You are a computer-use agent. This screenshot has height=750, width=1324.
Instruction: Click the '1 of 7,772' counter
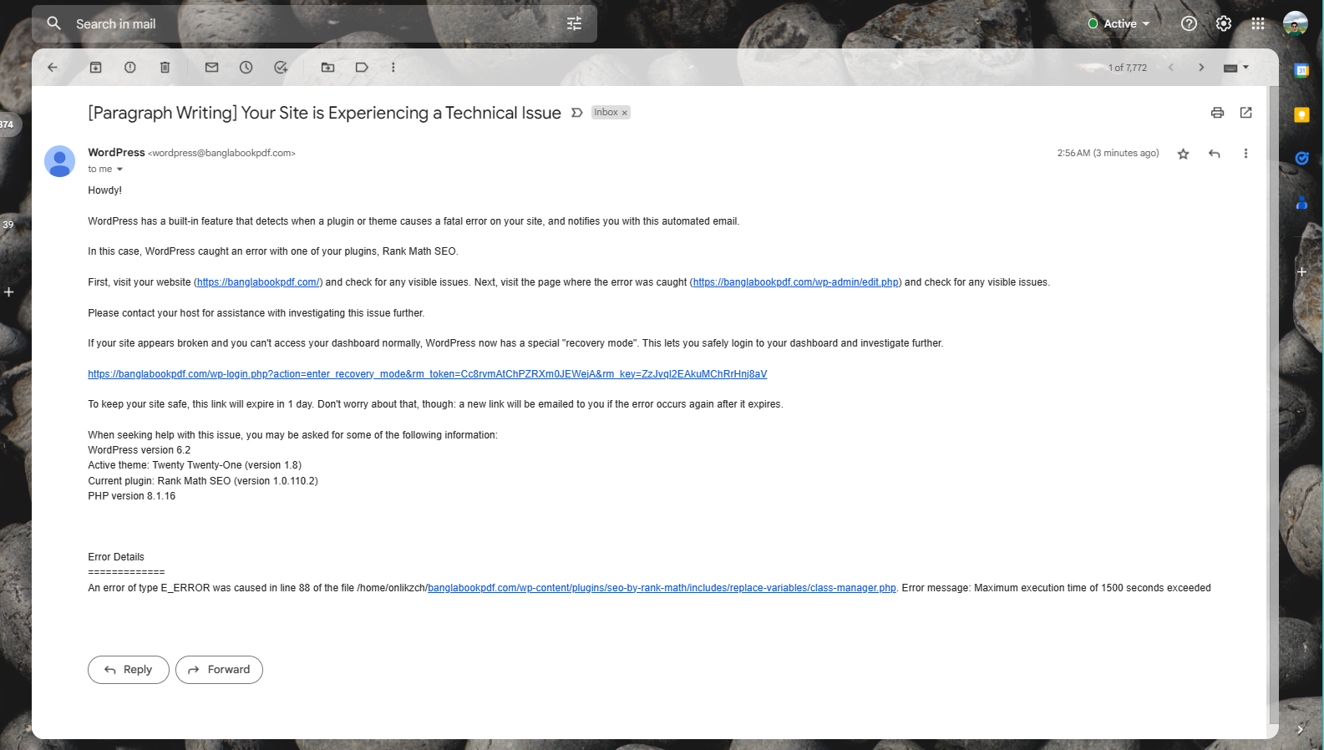point(1128,68)
